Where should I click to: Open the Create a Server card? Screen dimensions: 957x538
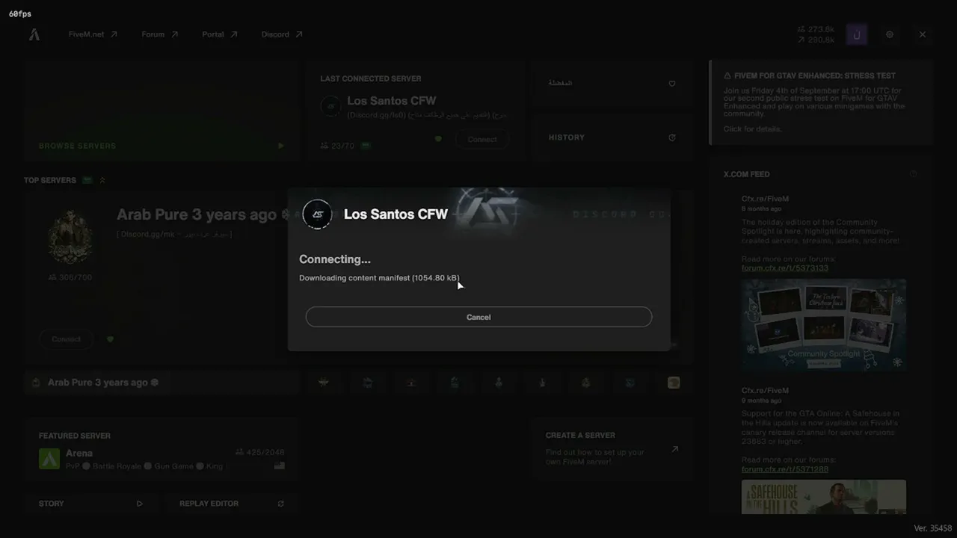click(x=612, y=449)
